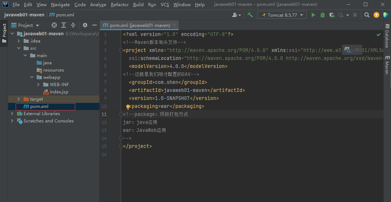Open the Help menu

click(200, 4)
